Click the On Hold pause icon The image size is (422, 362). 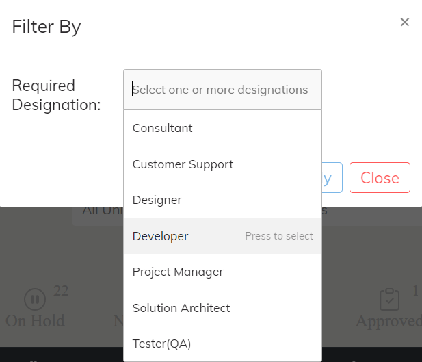tap(35, 299)
